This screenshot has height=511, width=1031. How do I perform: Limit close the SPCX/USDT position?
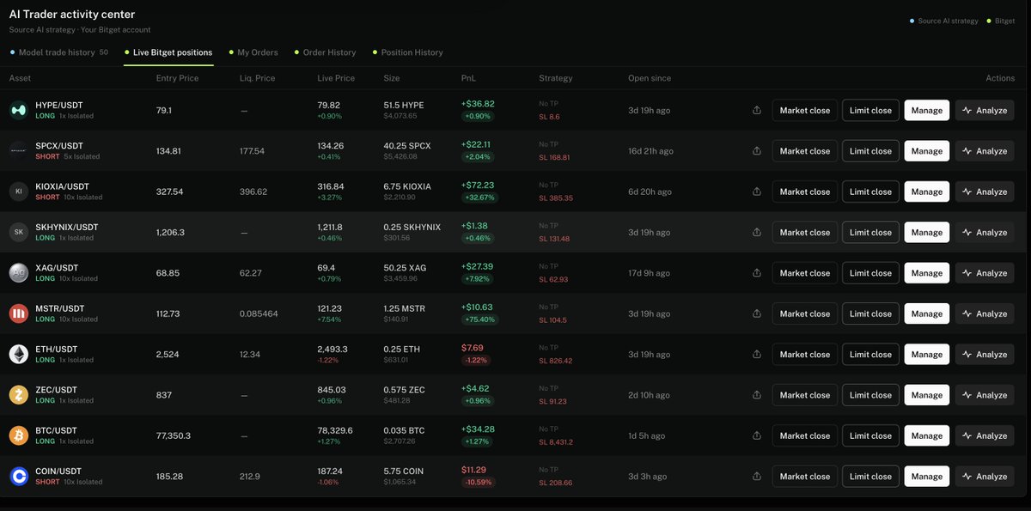pyautogui.click(x=870, y=151)
